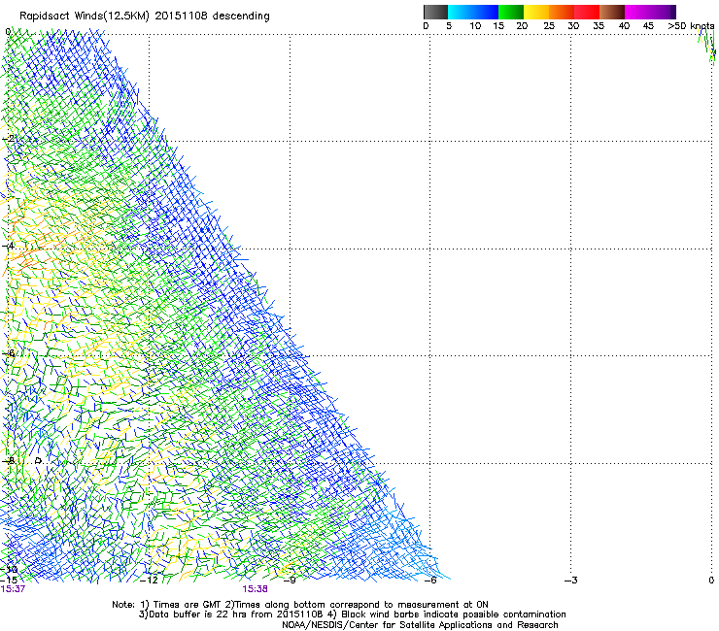Viewport: 719px width, 631px height.
Task: Click the "25" label under the color bar
Action: point(549,25)
